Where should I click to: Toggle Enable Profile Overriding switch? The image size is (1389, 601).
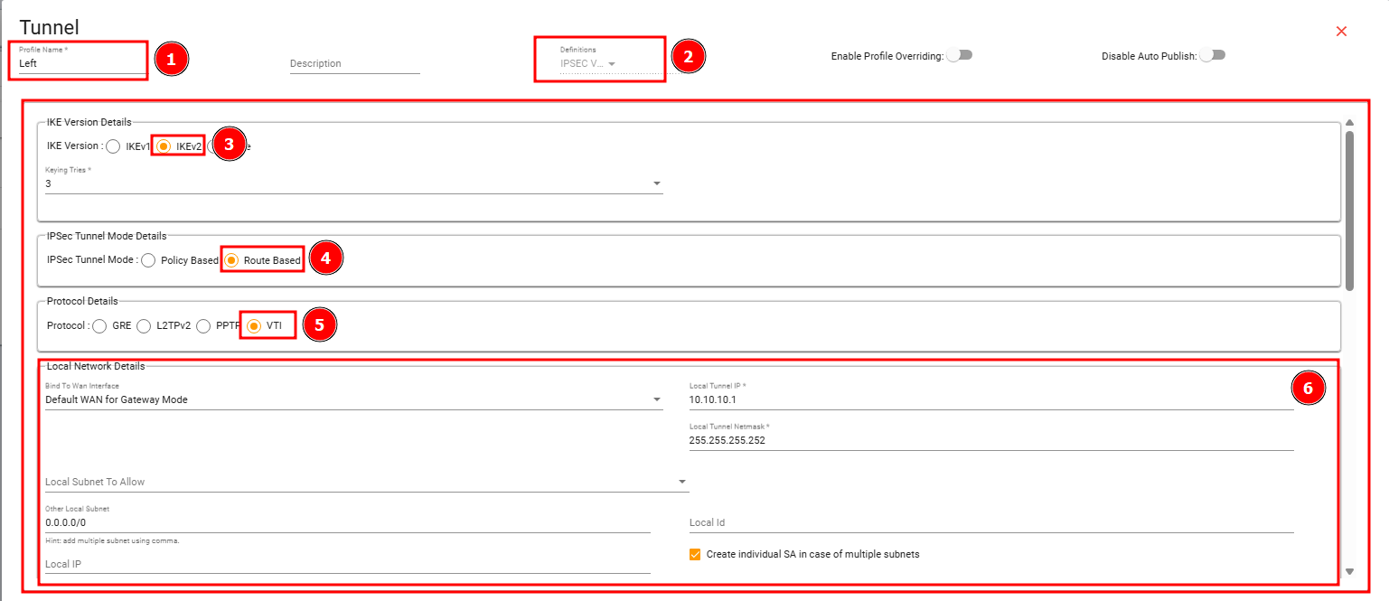click(x=960, y=55)
